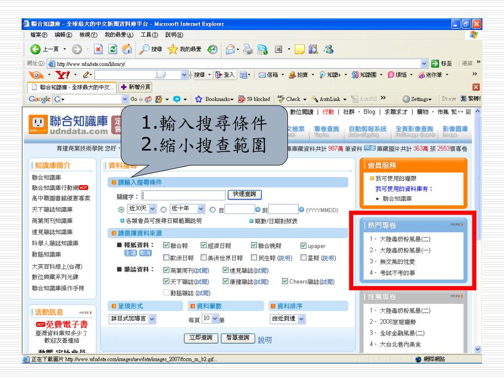
Task: Select the 近十年 radio button
Action: tap(163, 210)
